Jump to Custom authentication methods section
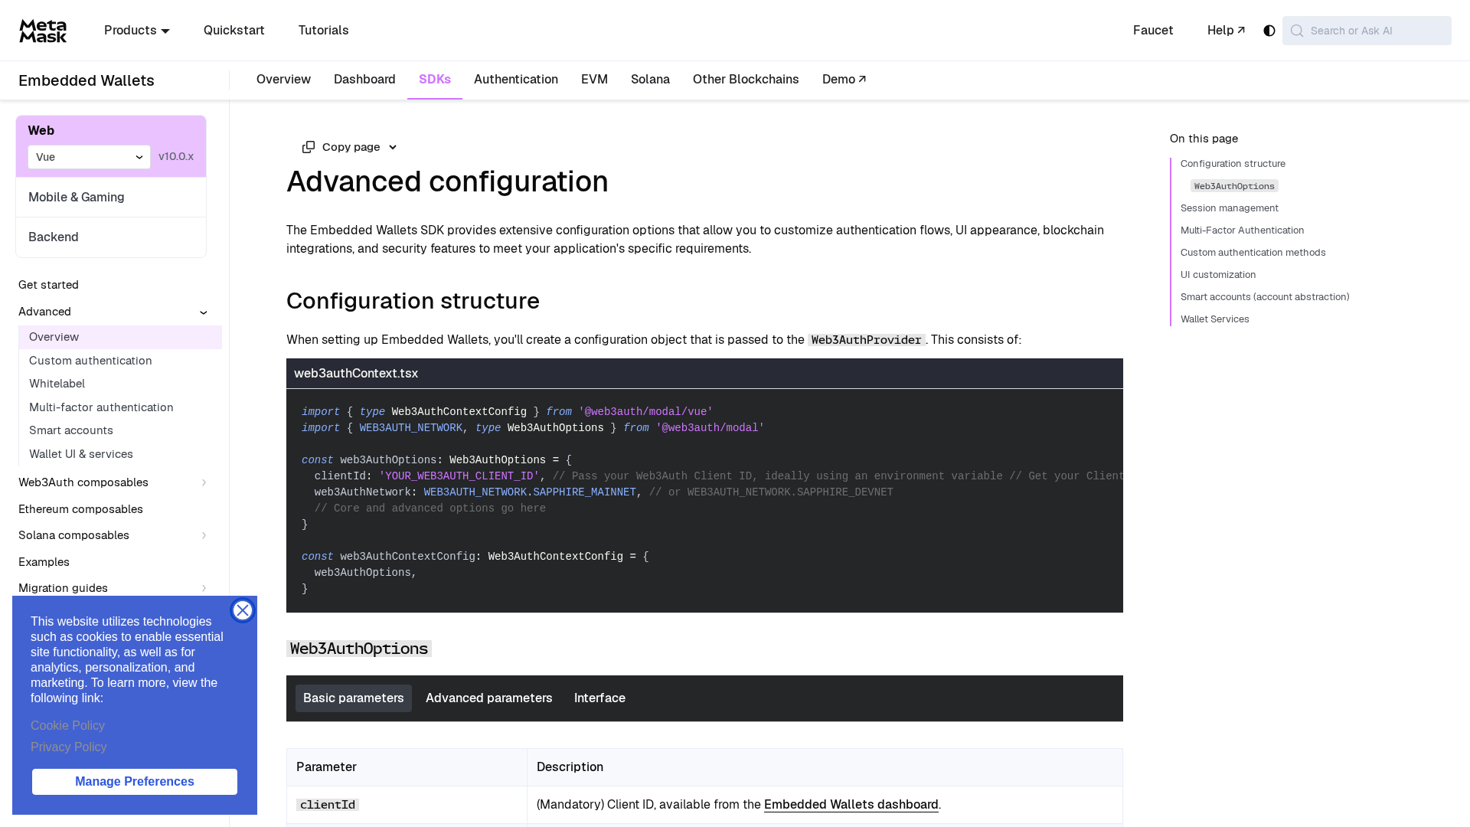This screenshot has width=1470, height=827. [1253, 253]
